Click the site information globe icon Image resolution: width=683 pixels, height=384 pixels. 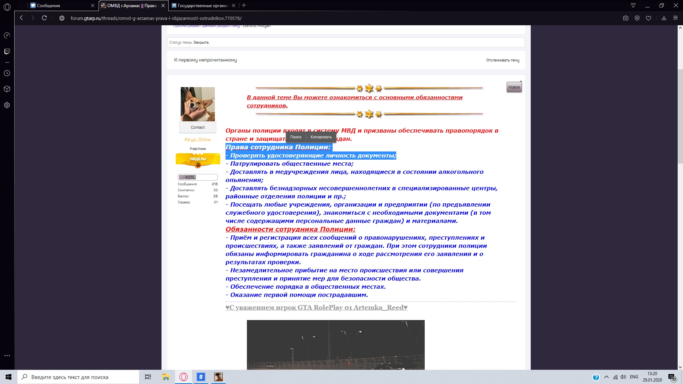[x=62, y=18]
